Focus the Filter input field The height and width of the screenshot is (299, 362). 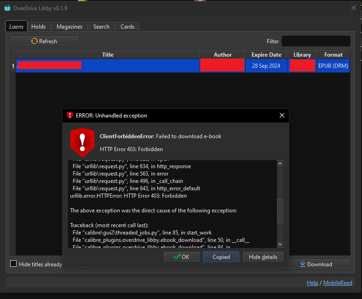click(316, 41)
